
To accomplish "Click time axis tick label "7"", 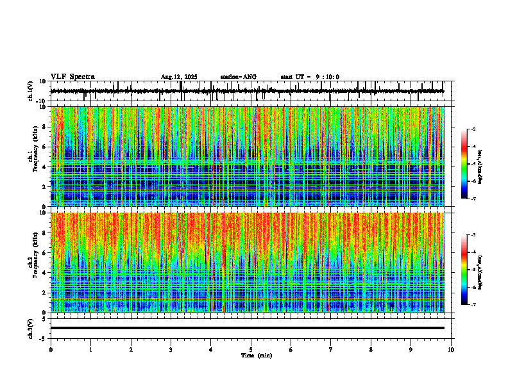I will (331, 350).
